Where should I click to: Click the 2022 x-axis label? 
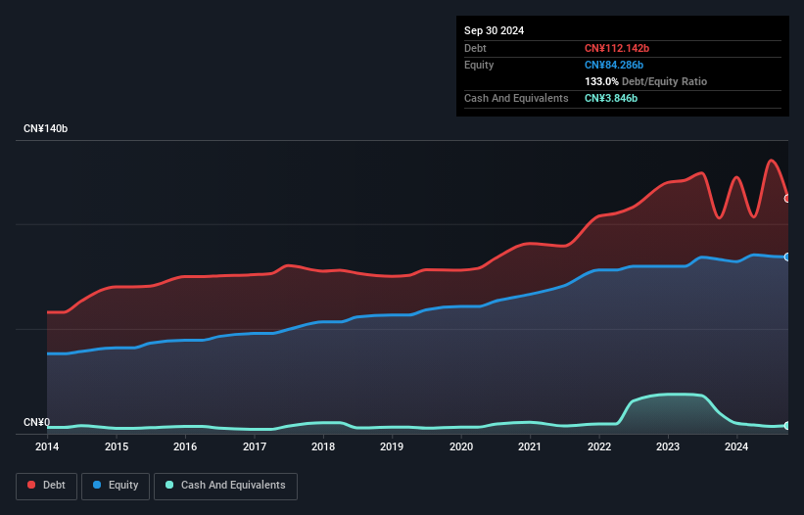tap(599, 446)
